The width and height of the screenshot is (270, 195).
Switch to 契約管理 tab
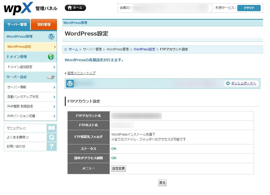coord(44,24)
